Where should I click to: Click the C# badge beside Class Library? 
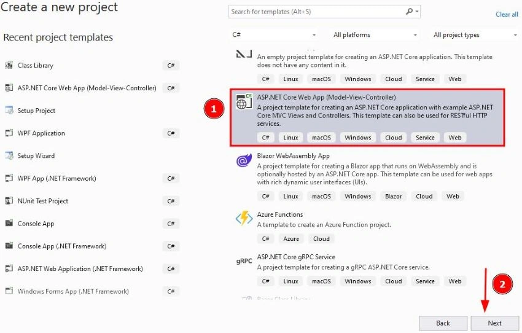(171, 65)
